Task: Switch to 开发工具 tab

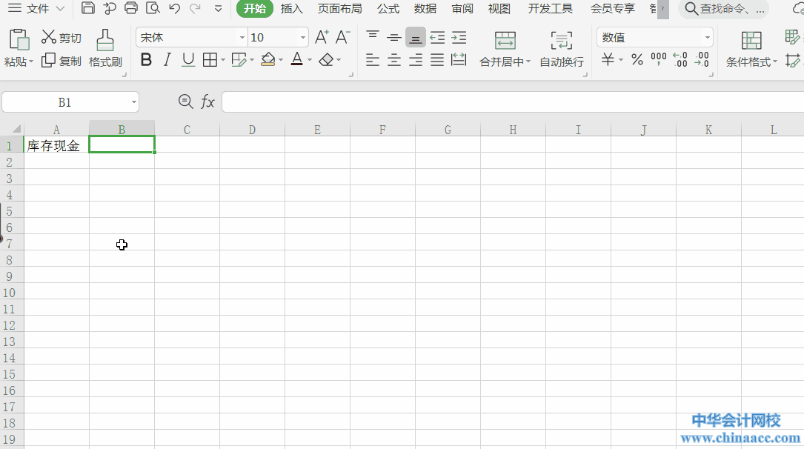Action: pyautogui.click(x=551, y=8)
